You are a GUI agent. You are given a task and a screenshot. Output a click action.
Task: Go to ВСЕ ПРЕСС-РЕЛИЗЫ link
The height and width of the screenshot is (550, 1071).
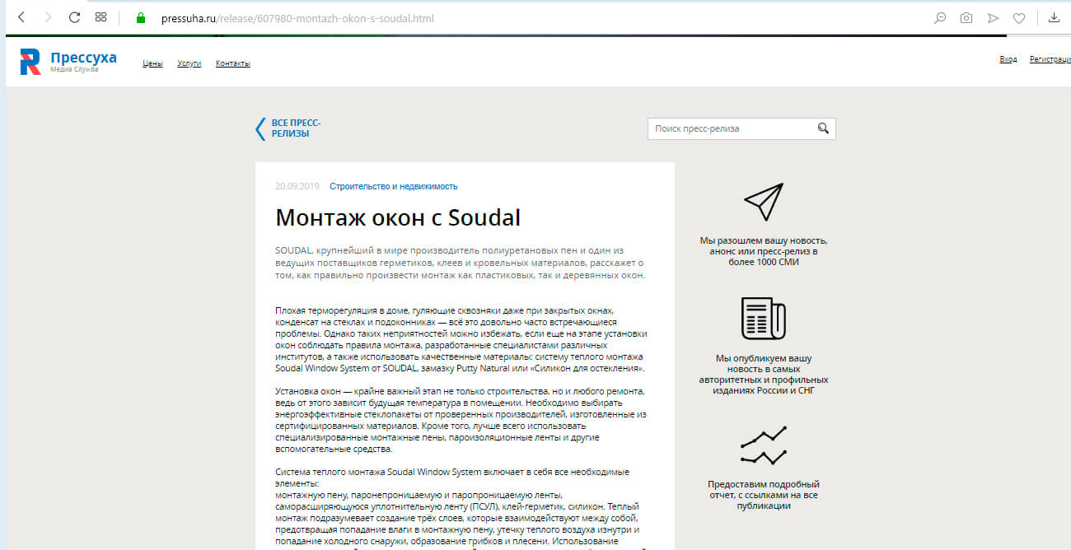(x=296, y=128)
